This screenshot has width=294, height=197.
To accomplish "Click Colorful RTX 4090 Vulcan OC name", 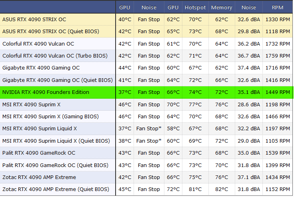I will [x=38, y=44].
